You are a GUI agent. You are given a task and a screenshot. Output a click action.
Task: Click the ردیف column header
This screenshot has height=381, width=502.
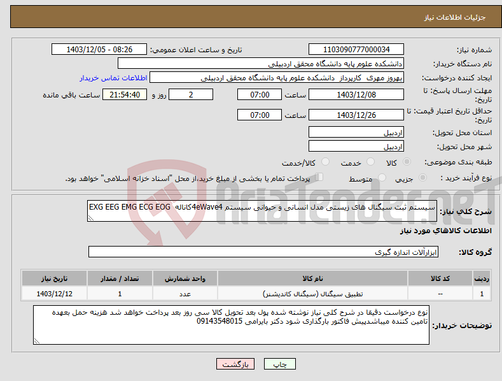tap(482, 278)
